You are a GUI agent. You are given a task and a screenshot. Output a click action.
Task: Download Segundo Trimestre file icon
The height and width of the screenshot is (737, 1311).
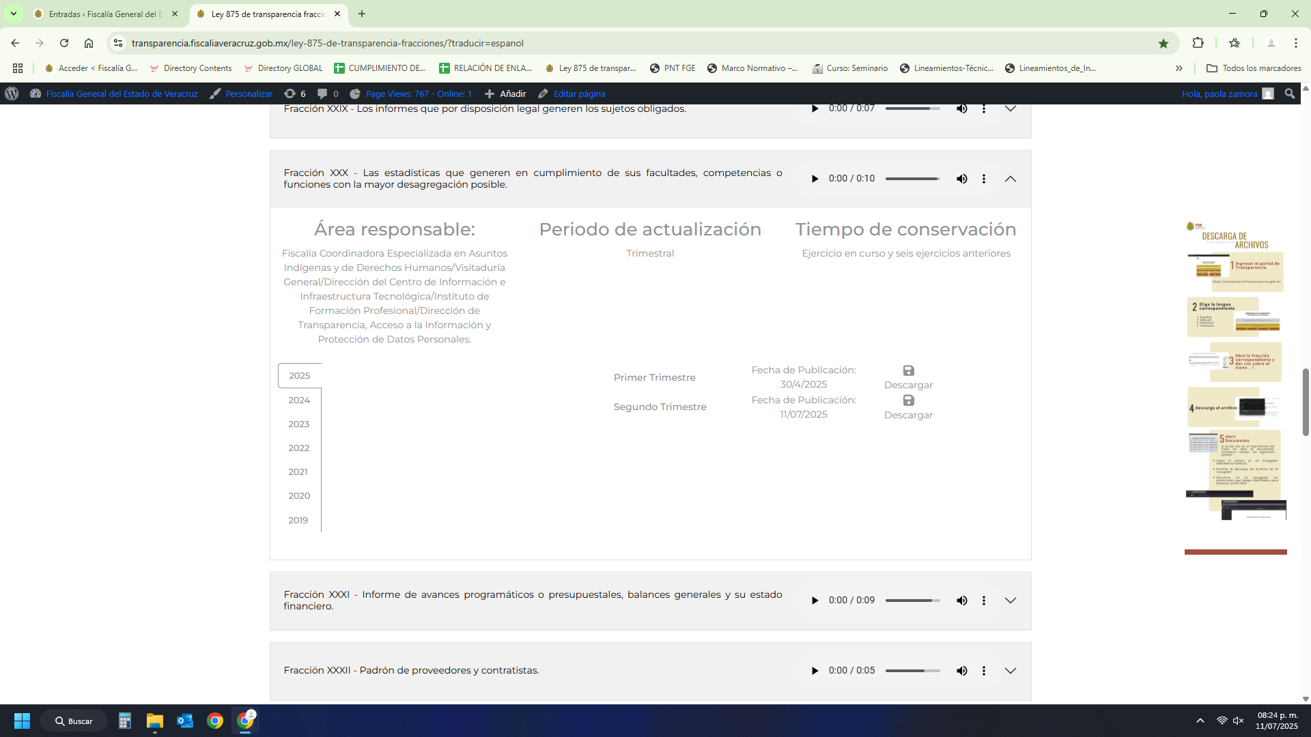(x=908, y=401)
